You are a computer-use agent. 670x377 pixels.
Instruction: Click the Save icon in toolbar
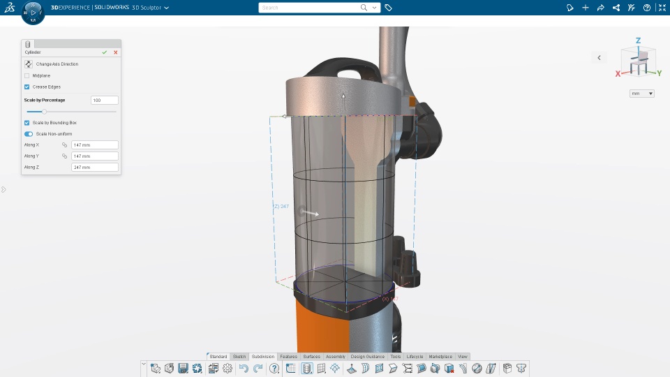(184, 369)
